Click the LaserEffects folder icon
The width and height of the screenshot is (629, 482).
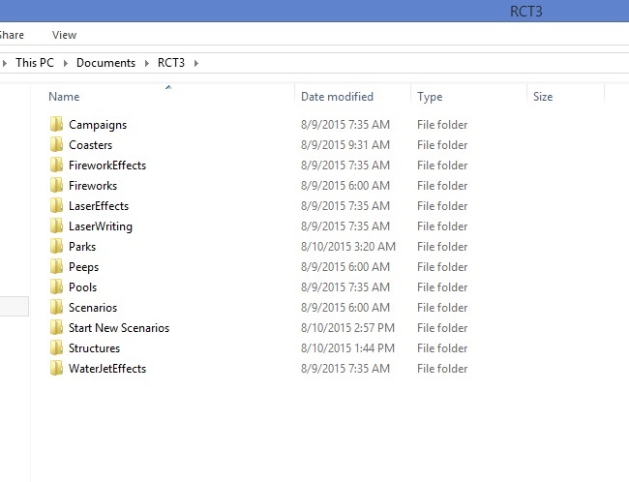(56, 206)
